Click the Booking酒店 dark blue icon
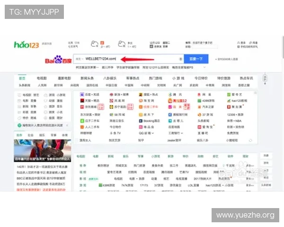Viewport: 284px width, 227px height. tap(141, 121)
